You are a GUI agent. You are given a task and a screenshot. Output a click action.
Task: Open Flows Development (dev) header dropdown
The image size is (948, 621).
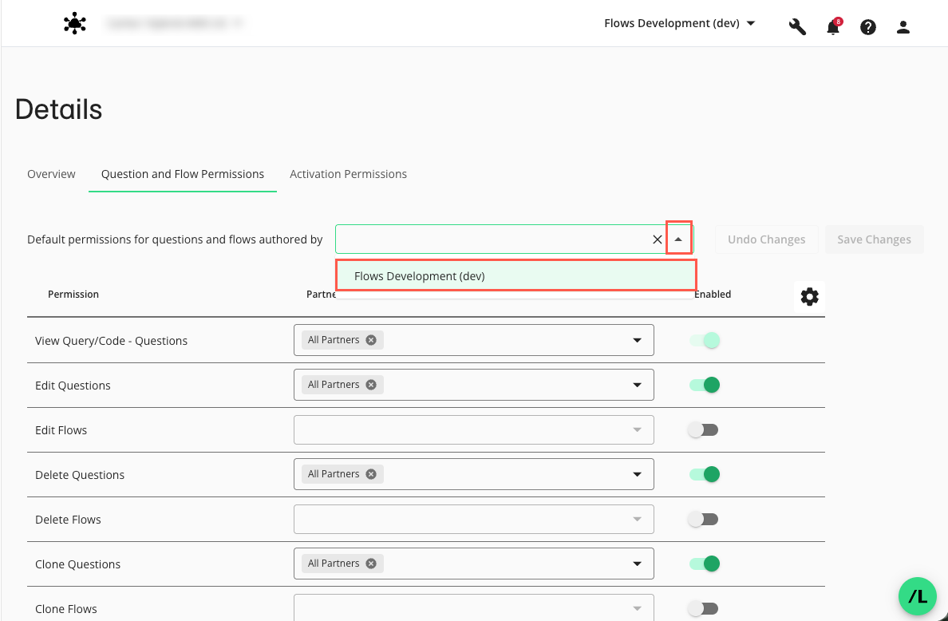pos(680,24)
